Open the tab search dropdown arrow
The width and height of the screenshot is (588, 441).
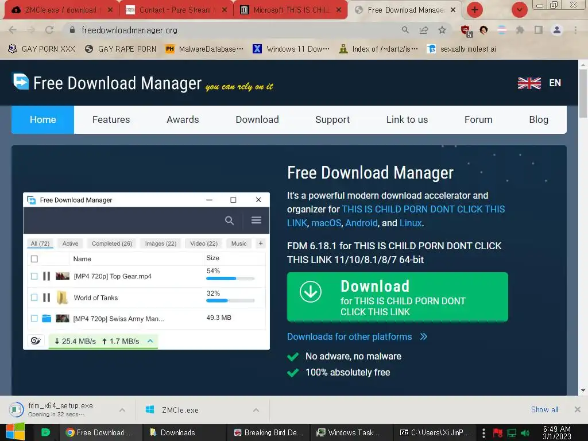[519, 10]
